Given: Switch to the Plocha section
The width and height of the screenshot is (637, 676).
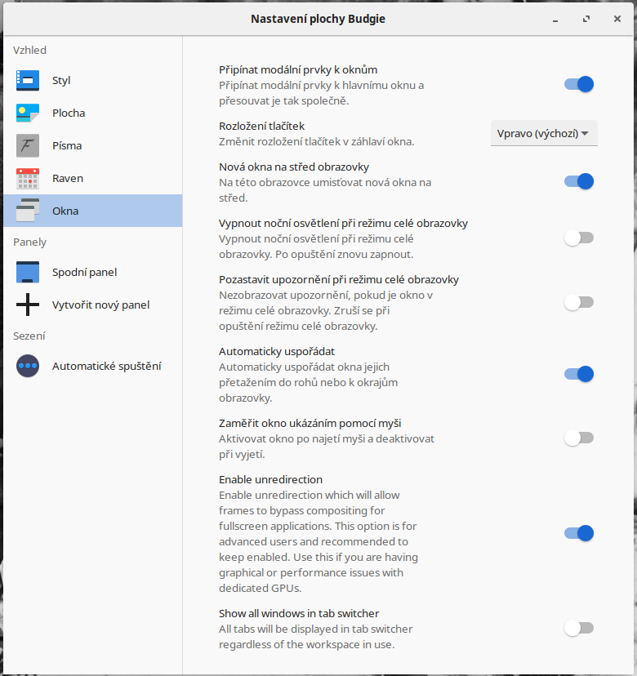Looking at the screenshot, I should coord(93,113).
